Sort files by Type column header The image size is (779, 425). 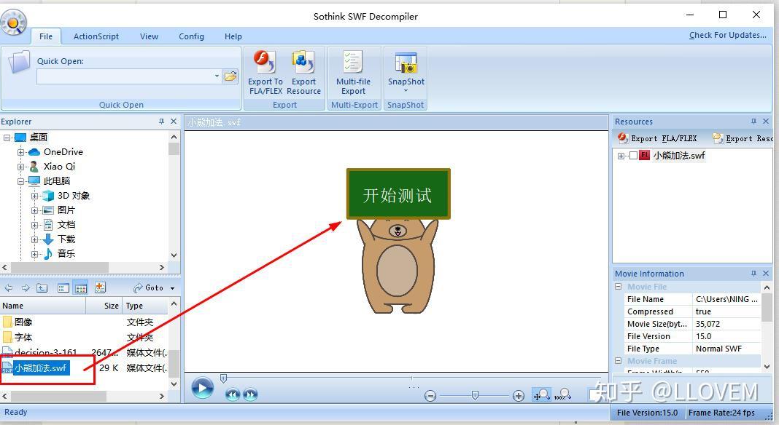pos(145,306)
